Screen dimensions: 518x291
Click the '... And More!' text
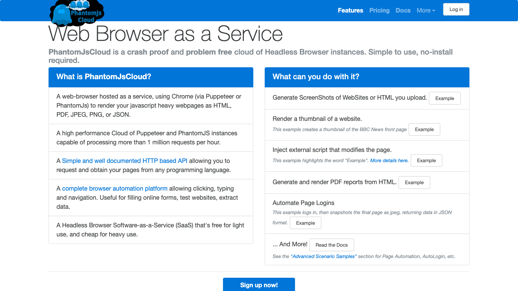pyautogui.click(x=290, y=244)
